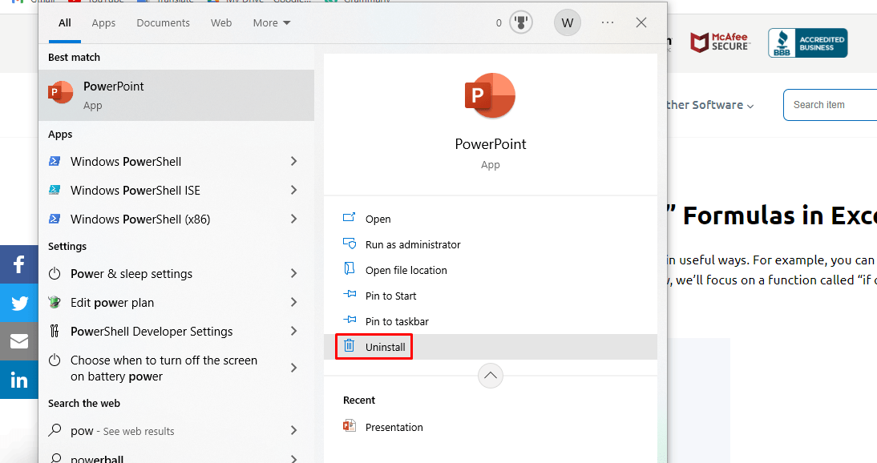
Task: Click the large PowerPoint app icon
Action: point(490,97)
